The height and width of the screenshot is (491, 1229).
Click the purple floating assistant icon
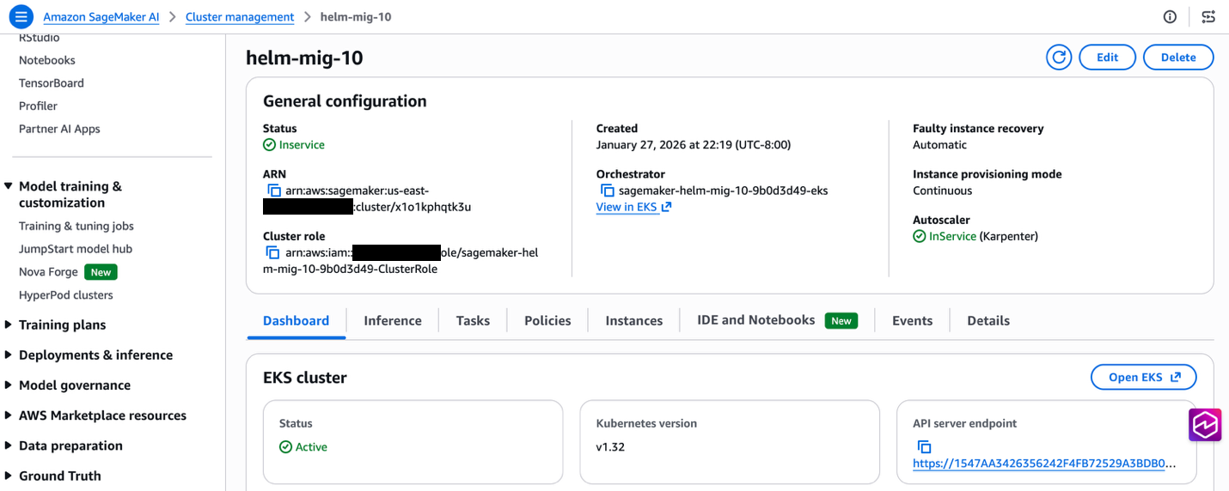(x=1205, y=425)
